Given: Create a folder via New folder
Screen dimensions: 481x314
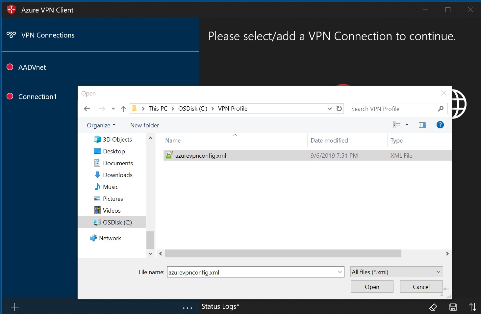Looking at the screenshot, I should 144,125.
